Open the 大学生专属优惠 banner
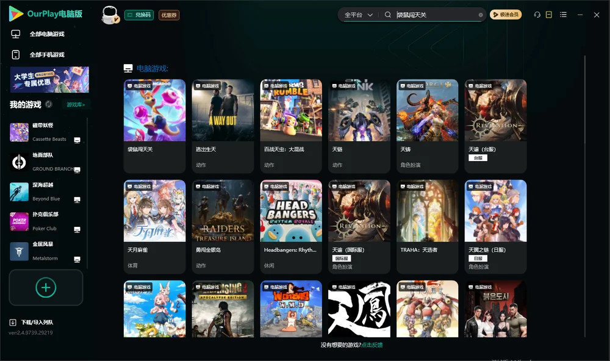Image resolution: width=610 pixels, height=361 pixels. point(49,79)
